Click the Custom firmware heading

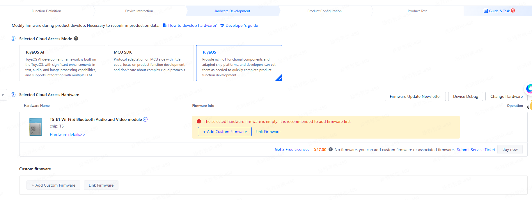coord(35,169)
